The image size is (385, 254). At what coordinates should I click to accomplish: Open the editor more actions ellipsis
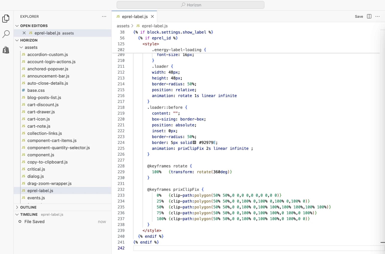[378, 16]
